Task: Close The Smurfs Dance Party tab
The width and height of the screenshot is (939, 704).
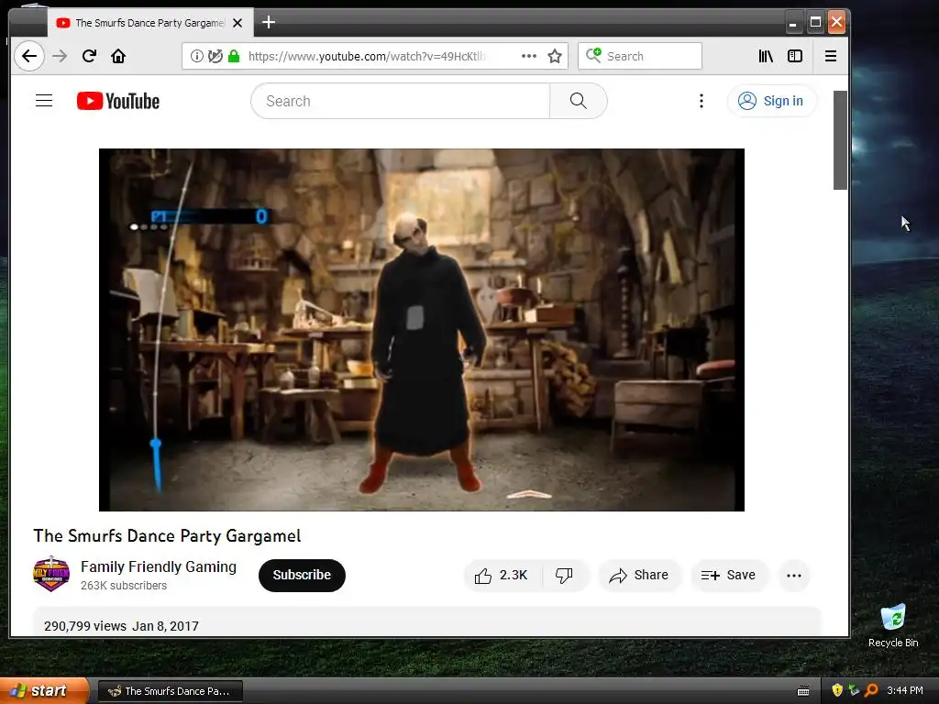Action: pyautogui.click(x=238, y=23)
